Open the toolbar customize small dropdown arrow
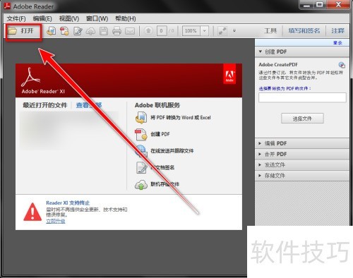This screenshot has height=278, width=353. pyautogui.click(x=234, y=30)
